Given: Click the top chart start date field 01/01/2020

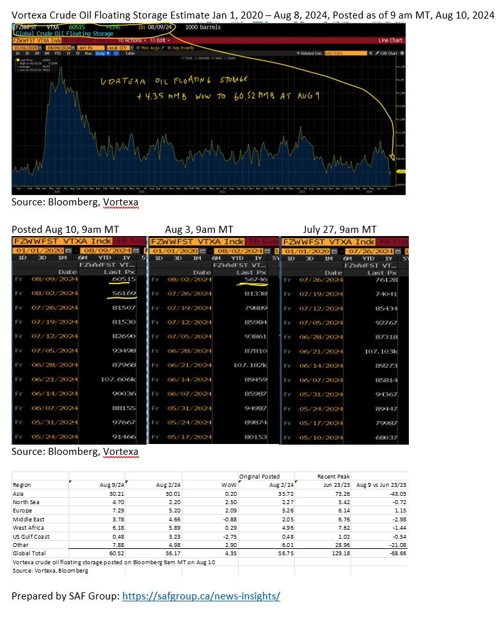Looking at the screenshot, I should [x=26, y=48].
